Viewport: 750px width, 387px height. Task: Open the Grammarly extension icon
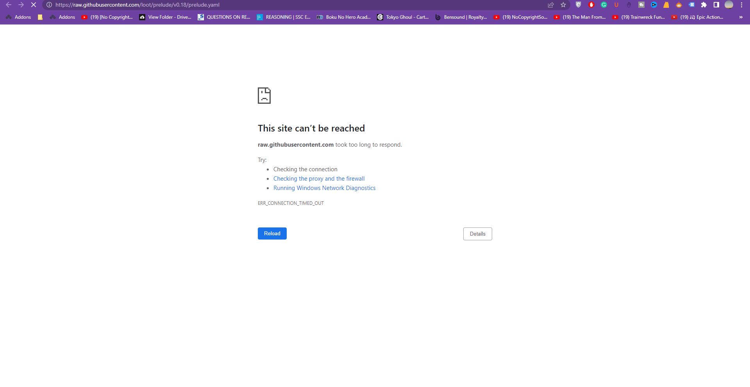[x=604, y=5]
